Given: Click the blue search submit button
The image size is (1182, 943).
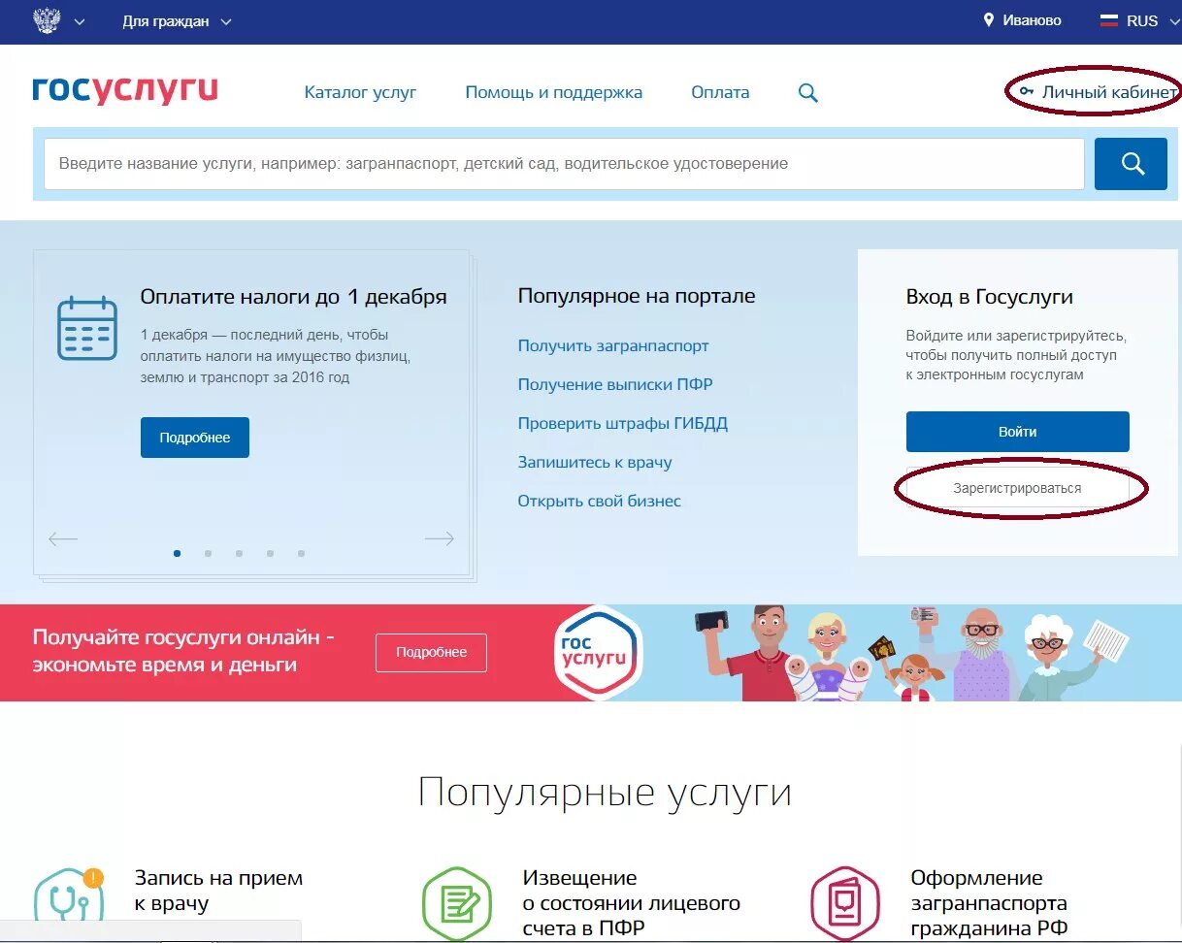Looking at the screenshot, I should [1131, 163].
